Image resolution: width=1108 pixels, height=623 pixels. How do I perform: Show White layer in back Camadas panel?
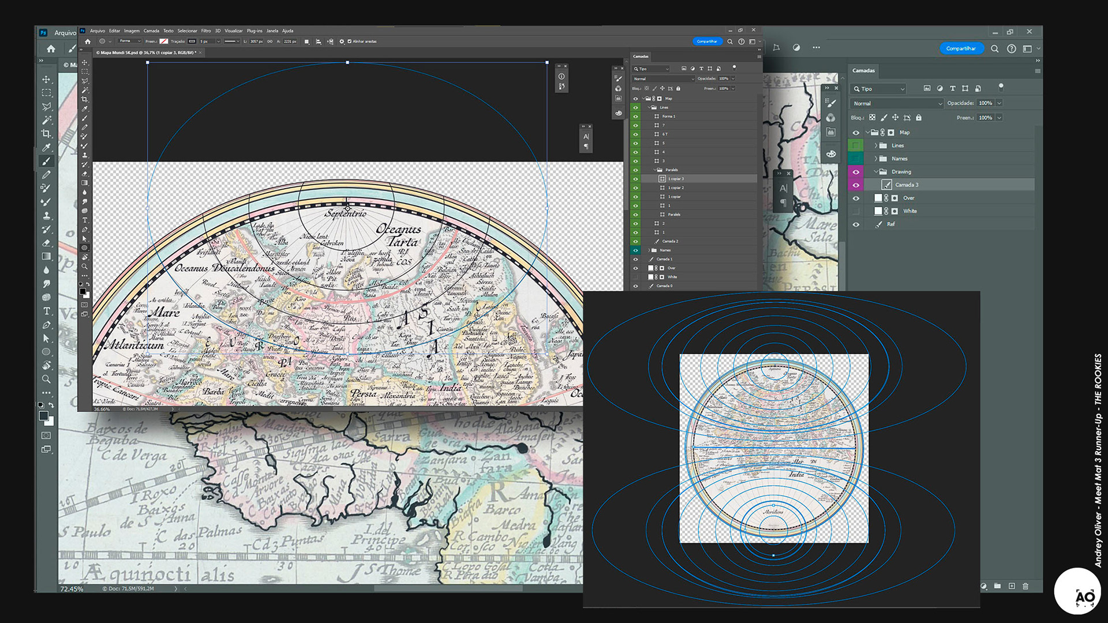(856, 211)
